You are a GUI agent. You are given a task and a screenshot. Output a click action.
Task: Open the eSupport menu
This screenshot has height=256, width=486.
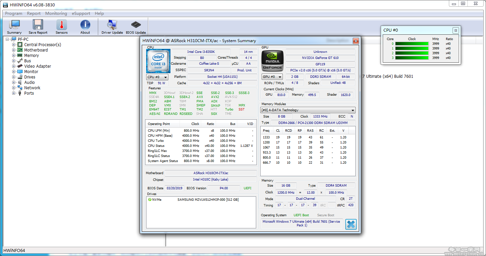pos(81,13)
